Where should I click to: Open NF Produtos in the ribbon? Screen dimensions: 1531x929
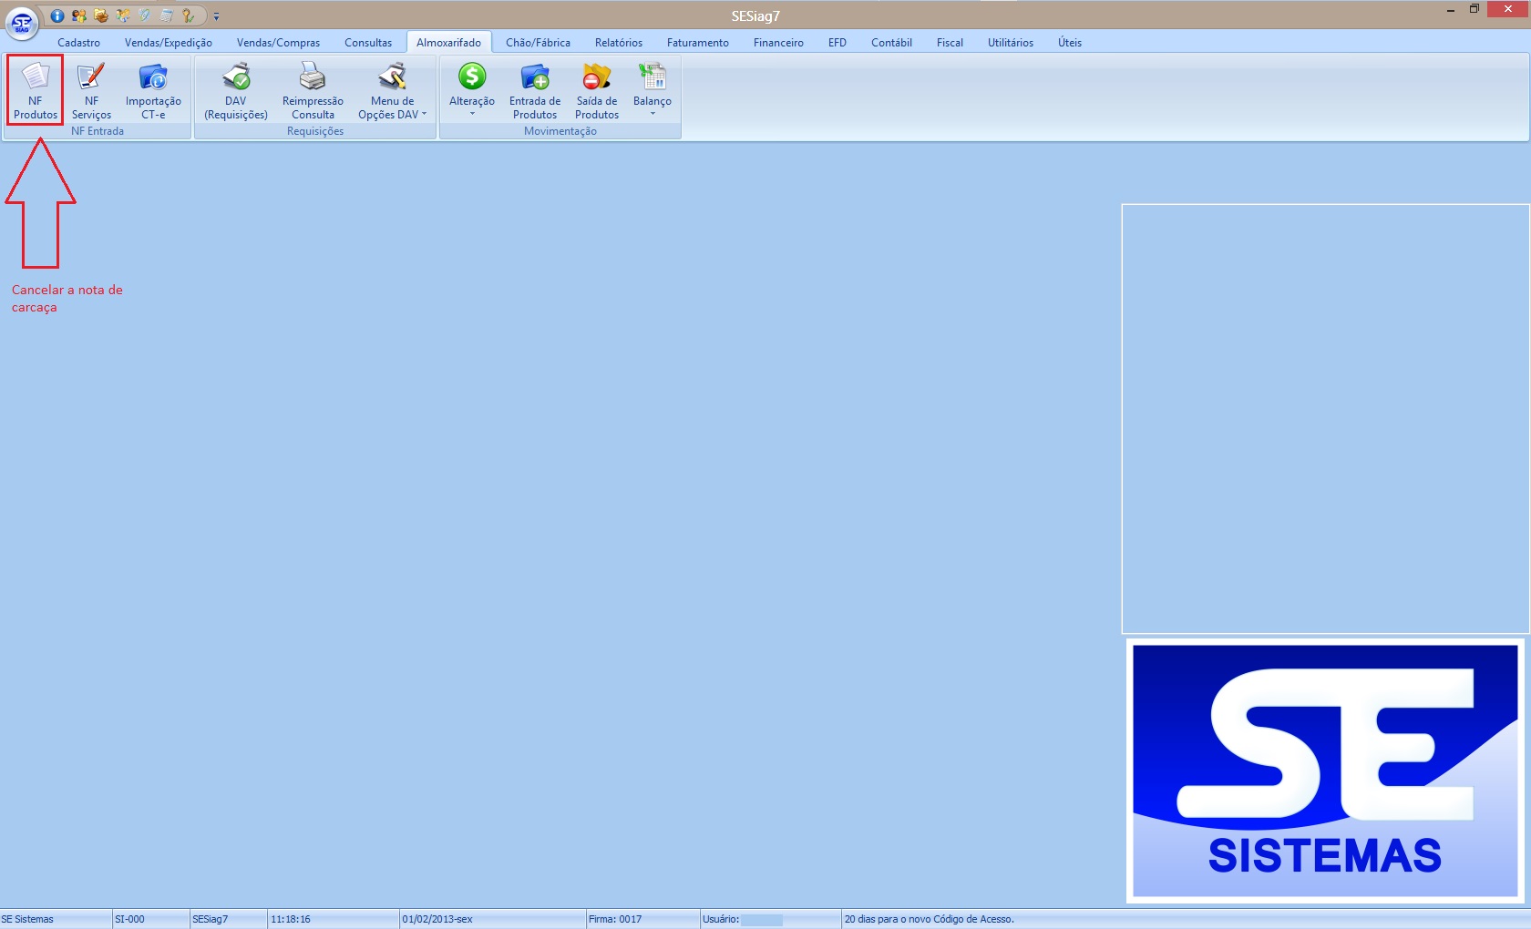pyautogui.click(x=36, y=89)
